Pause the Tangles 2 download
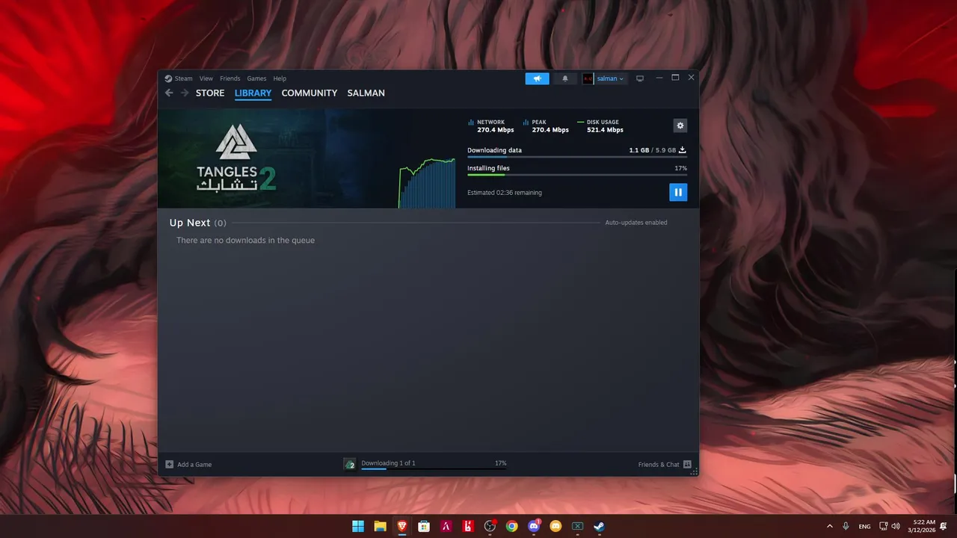Screen dimensions: 957x538 678,192
